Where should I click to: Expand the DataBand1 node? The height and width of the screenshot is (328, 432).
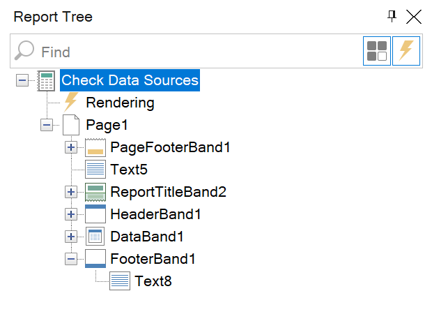click(71, 237)
